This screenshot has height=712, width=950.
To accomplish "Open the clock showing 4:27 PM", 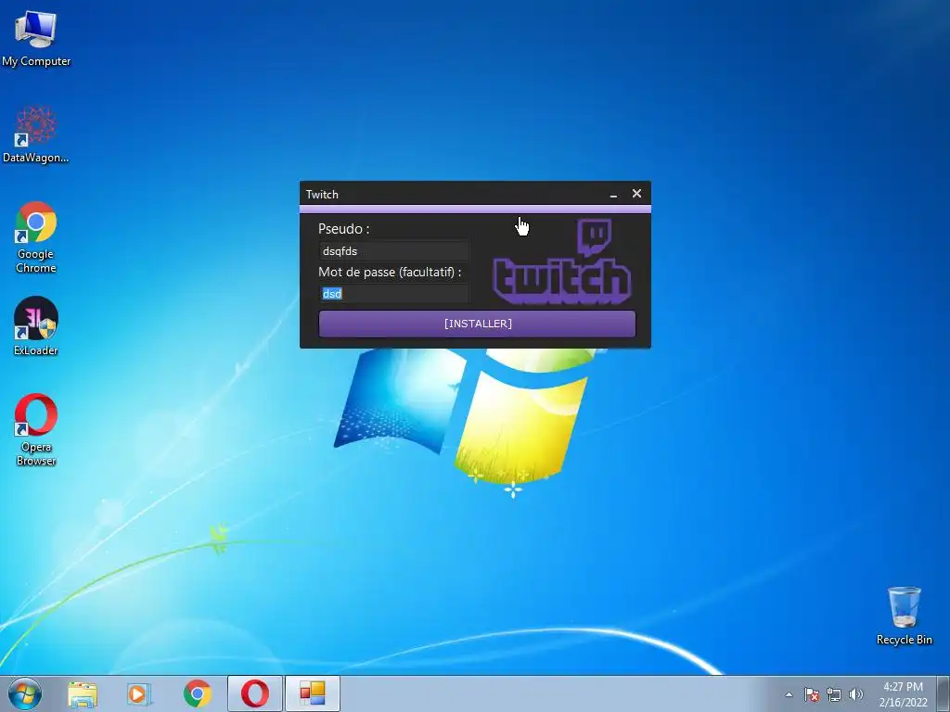I will (903, 693).
